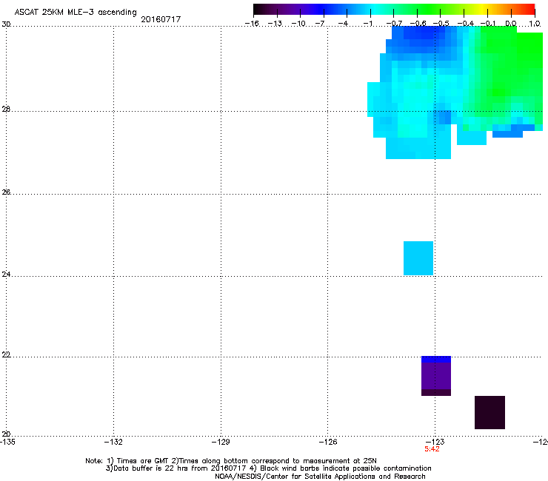The height and width of the screenshot is (481, 548).
Task: Click the color scale label '-16'
Action: (x=252, y=24)
